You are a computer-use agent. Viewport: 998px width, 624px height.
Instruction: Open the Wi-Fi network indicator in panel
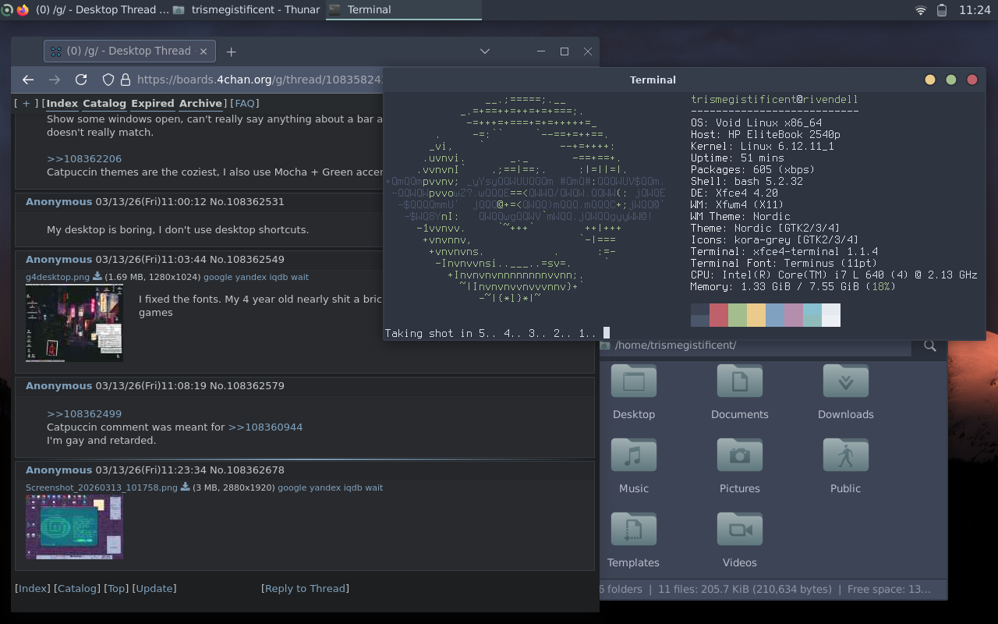click(x=921, y=10)
